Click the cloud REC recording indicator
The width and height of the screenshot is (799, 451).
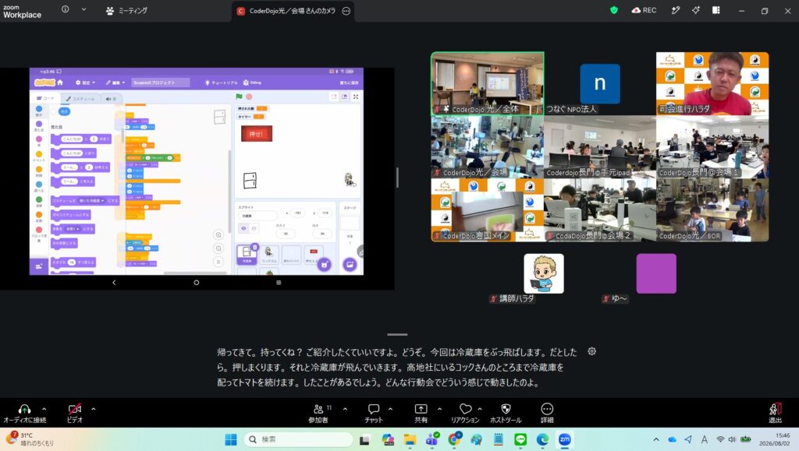(644, 10)
